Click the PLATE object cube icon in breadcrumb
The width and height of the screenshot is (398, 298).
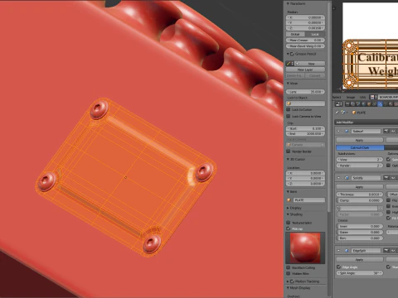pyautogui.click(x=354, y=113)
